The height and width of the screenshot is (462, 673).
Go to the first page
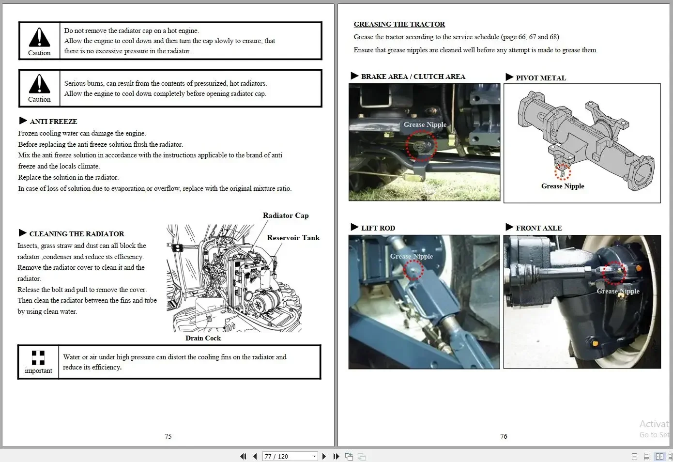[x=243, y=456]
